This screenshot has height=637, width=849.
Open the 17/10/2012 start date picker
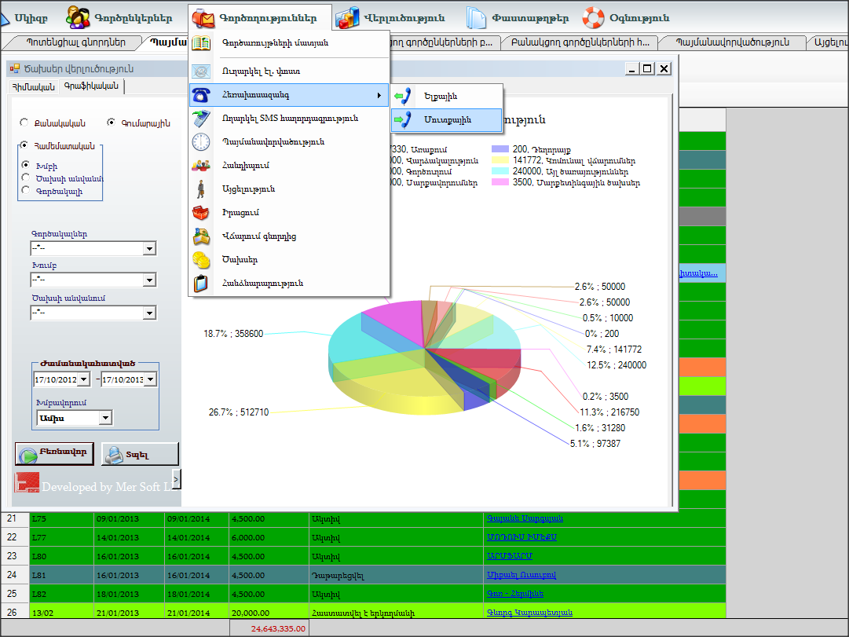pyautogui.click(x=83, y=379)
